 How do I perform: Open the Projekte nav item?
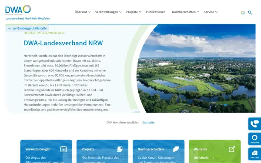pyautogui.click(x=132, y=12)
